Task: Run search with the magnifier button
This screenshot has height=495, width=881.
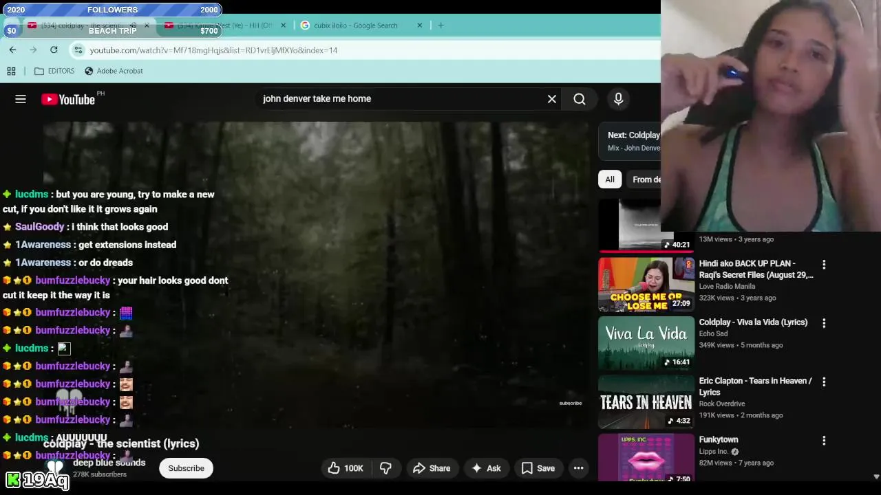Action: coord(580,99)
